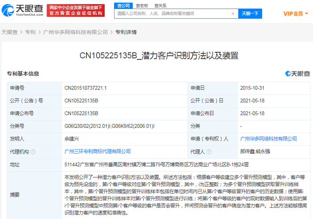Click the abstract paragraph text
313x219 pixels.
coord(186,195)
